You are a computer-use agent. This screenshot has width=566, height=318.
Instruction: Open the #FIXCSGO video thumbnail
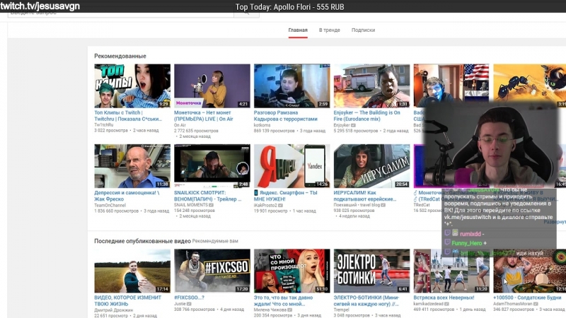click(x=212, y=271)
